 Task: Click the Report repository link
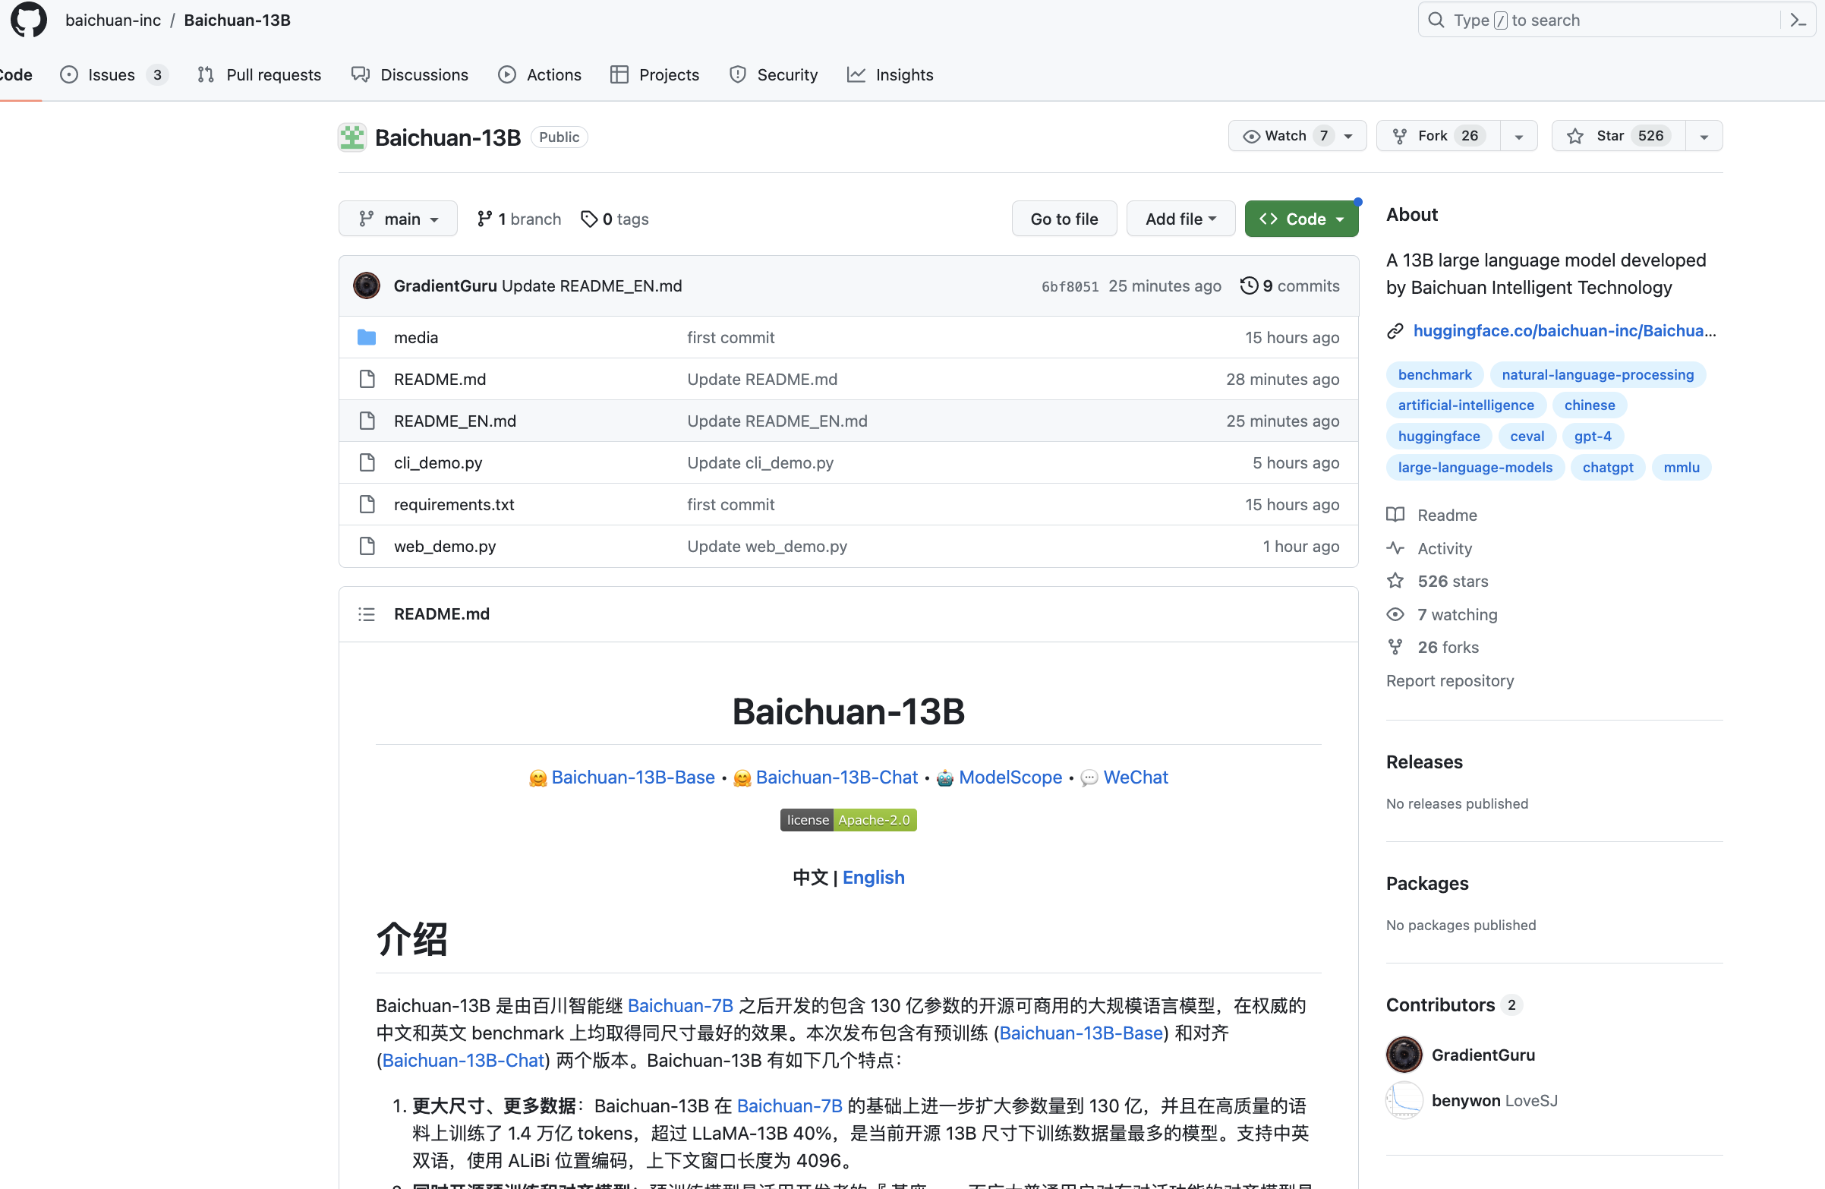click(x=1449, y=680)
